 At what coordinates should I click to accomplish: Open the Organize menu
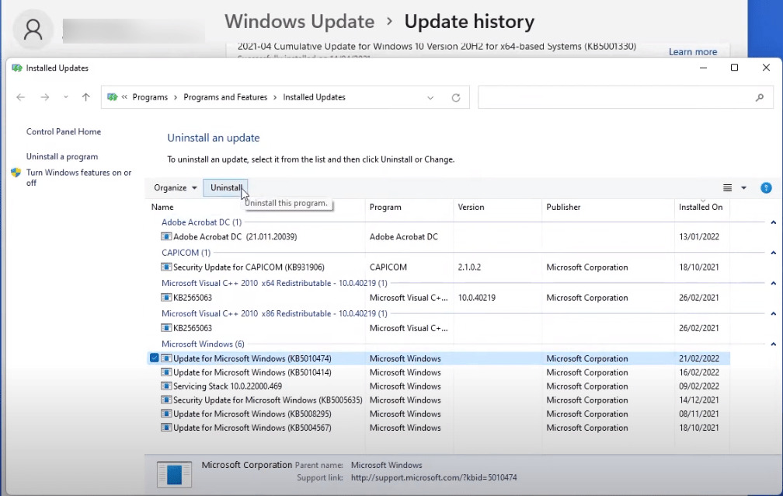(x=175, y=188)
